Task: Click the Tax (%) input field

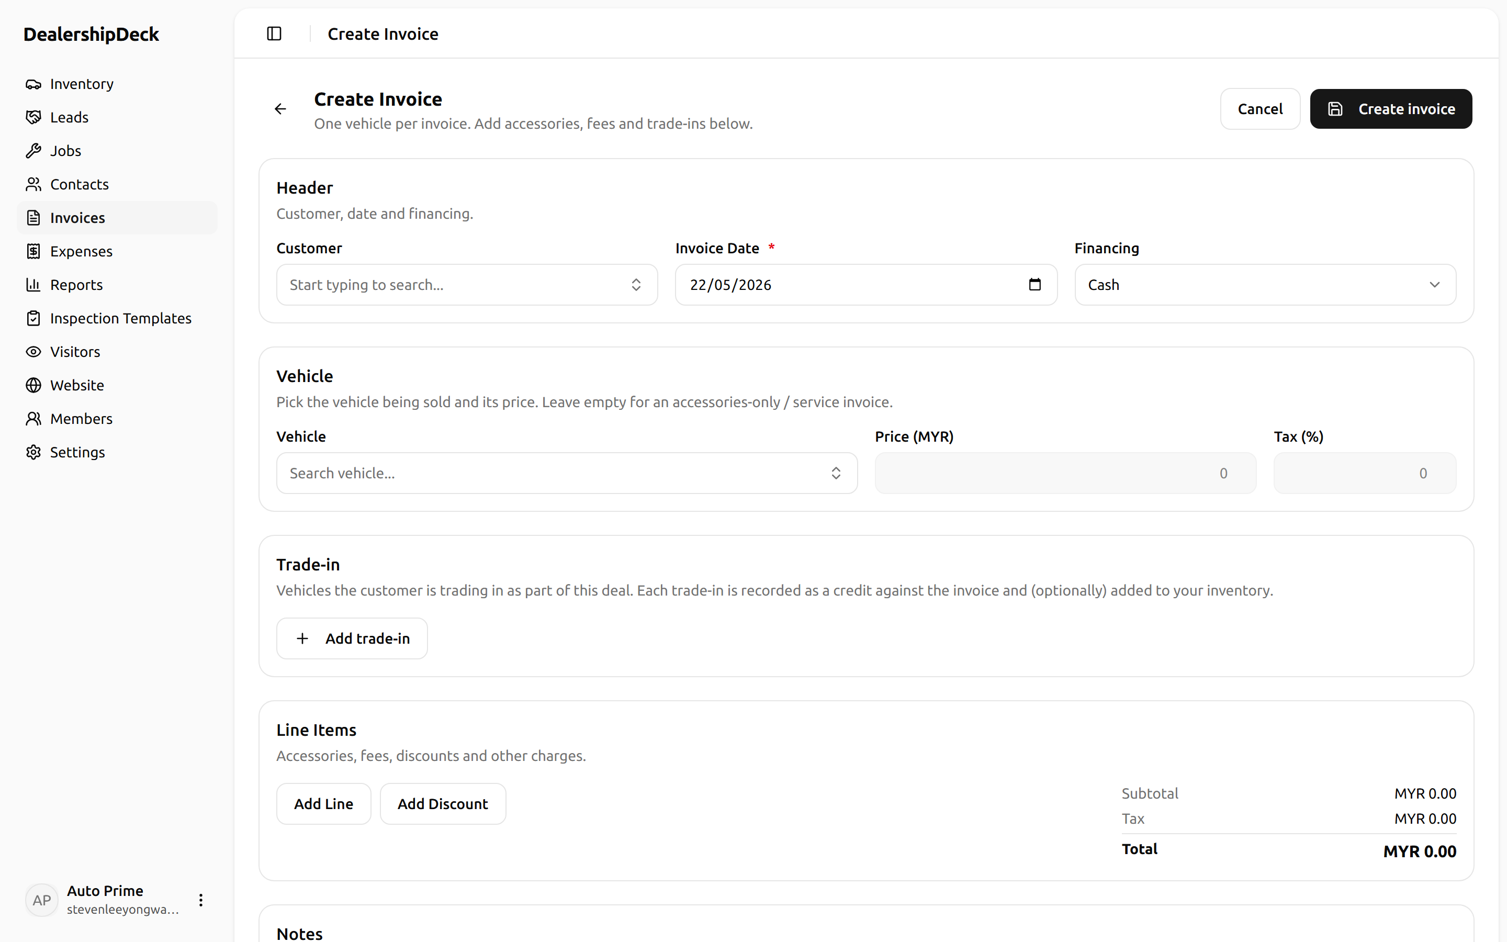Action: click(1365, 473)
